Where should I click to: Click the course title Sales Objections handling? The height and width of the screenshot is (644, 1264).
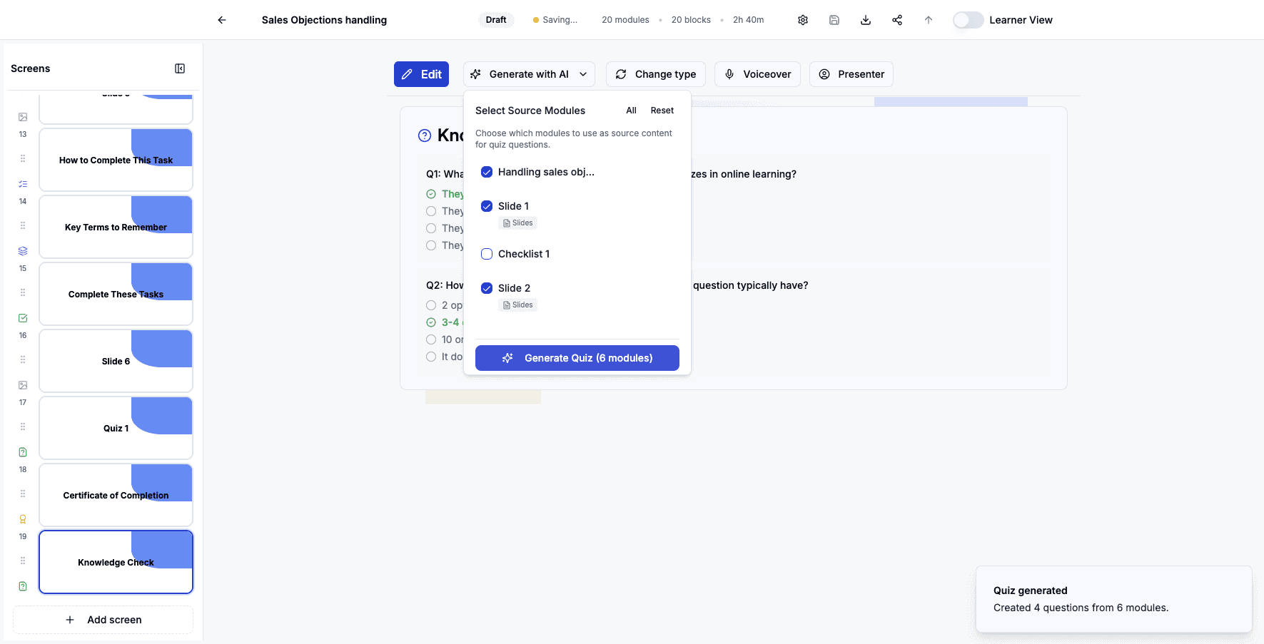point(324,20)
